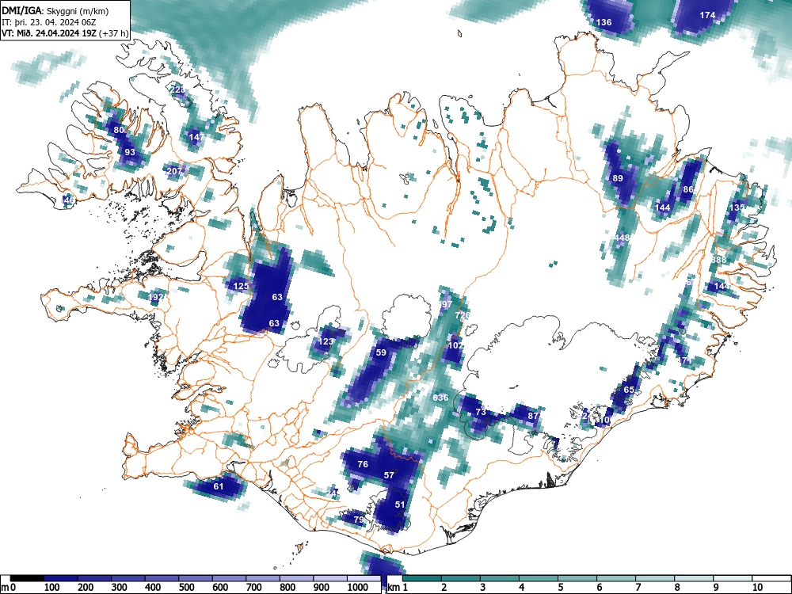Click the visibility value 135 on the map

[737, 207]
